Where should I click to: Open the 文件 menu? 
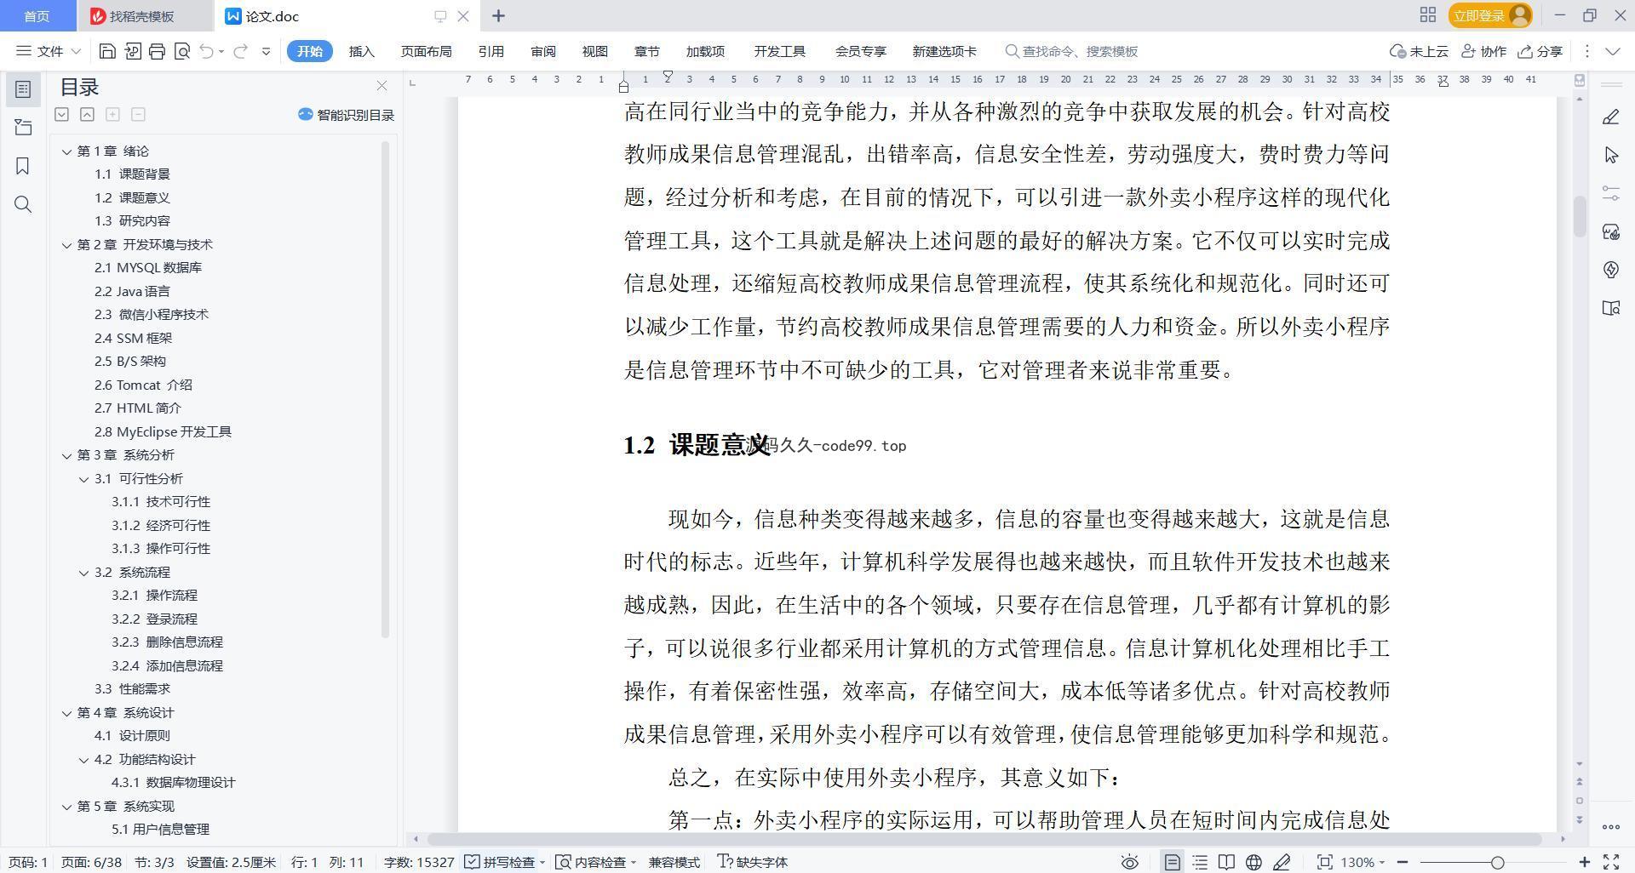[x=49, y=51]
